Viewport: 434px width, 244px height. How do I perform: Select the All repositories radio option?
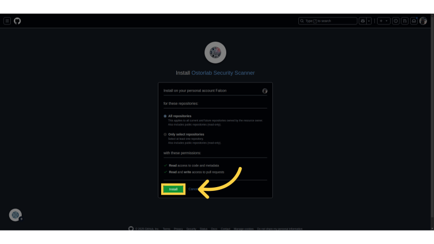pos(165,116)
